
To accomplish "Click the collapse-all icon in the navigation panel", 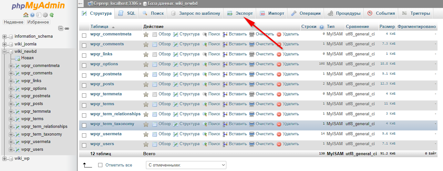I will point(61,28).
